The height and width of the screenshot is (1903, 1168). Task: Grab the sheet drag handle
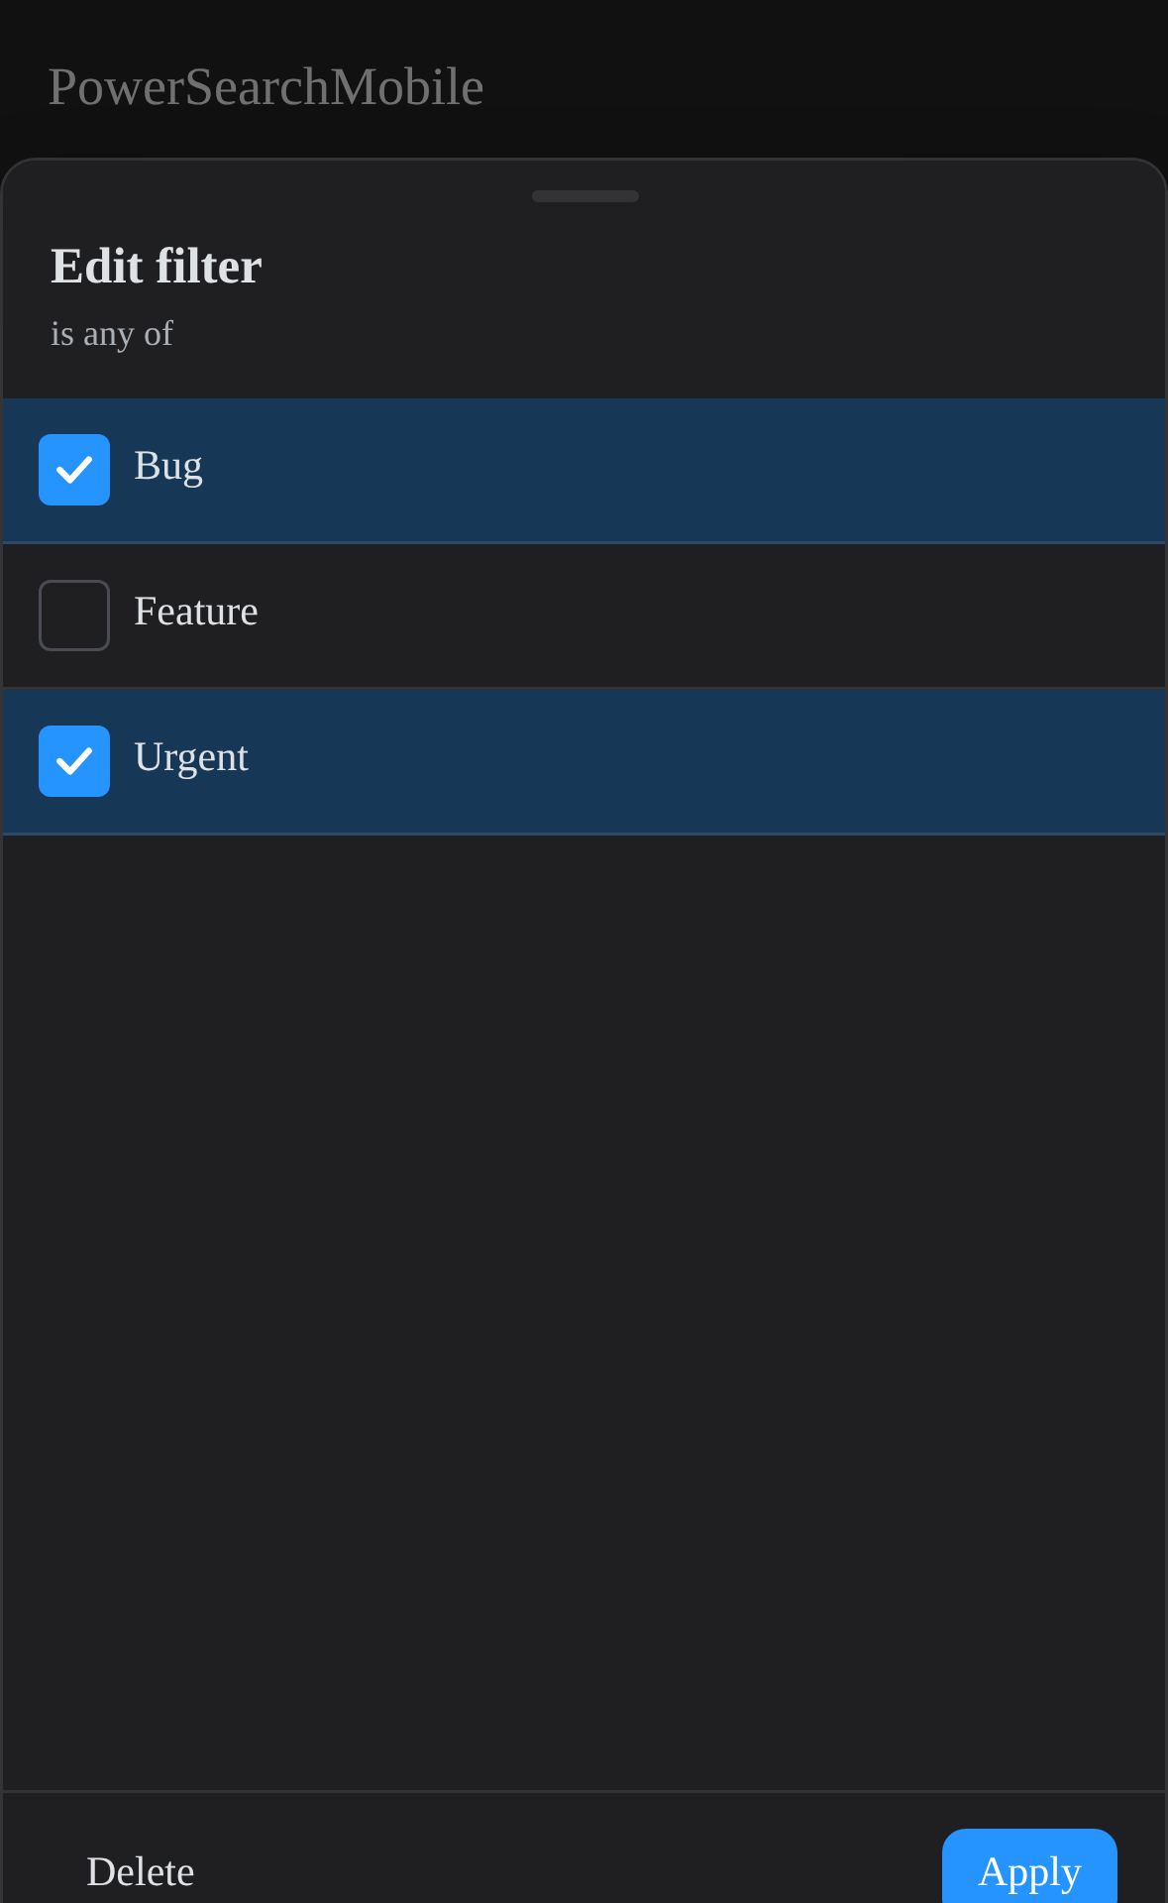(585, 196)
